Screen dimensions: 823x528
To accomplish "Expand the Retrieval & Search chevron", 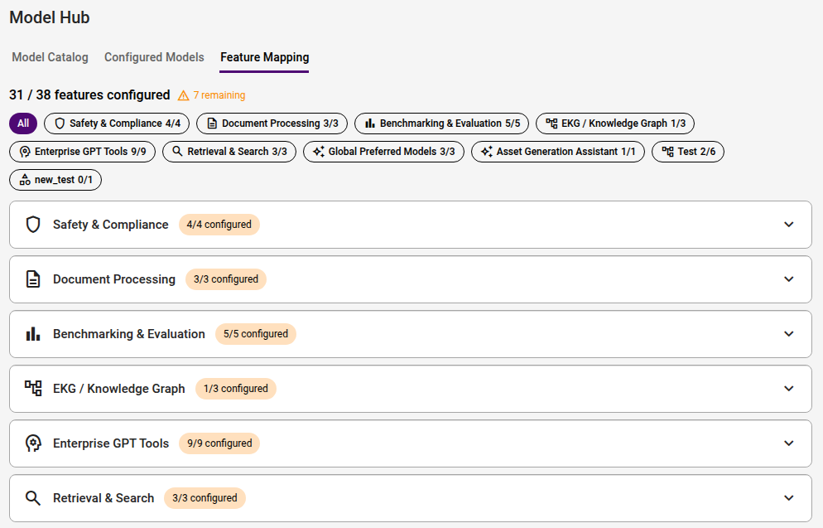I will tap(788, 497).
